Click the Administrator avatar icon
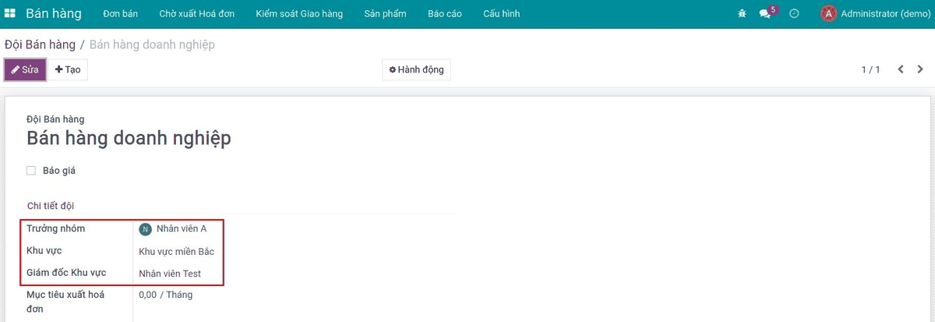 828,13
